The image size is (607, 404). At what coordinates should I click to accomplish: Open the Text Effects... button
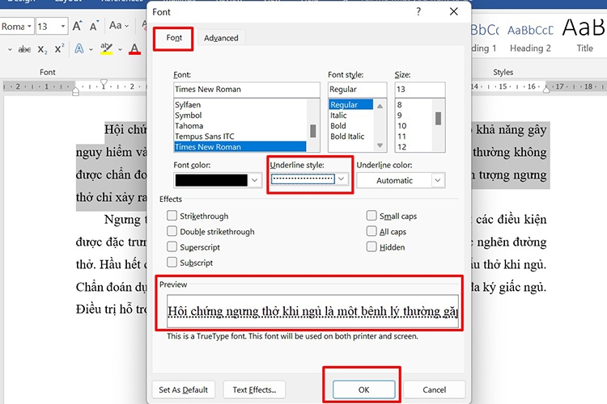point(254,389)
